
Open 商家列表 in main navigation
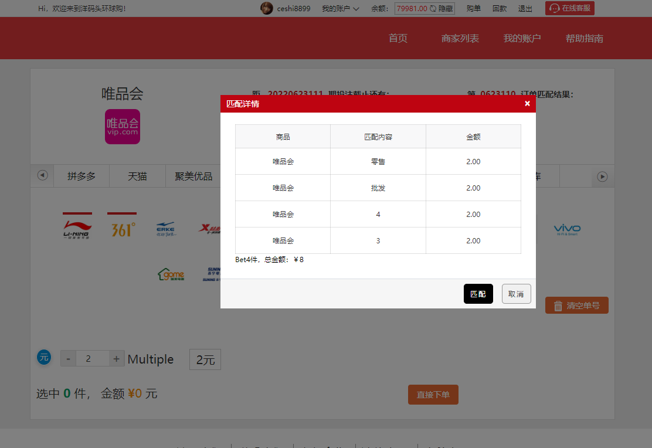pos(460,38)
